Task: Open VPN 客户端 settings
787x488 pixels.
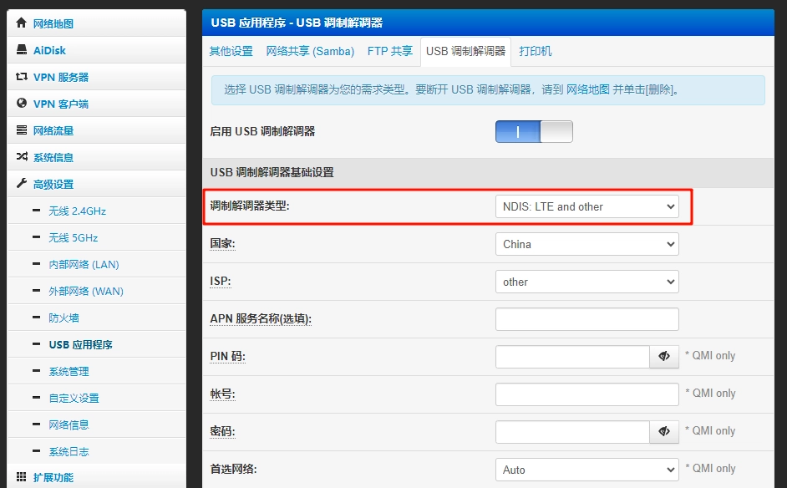Action: point(21,103)
